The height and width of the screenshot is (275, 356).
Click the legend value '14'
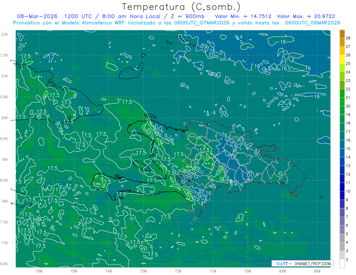click(x=348, y=157)
